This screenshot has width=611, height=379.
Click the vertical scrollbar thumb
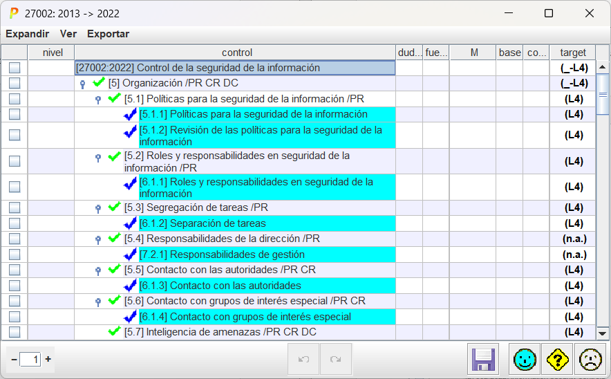[x=603, y=94]
